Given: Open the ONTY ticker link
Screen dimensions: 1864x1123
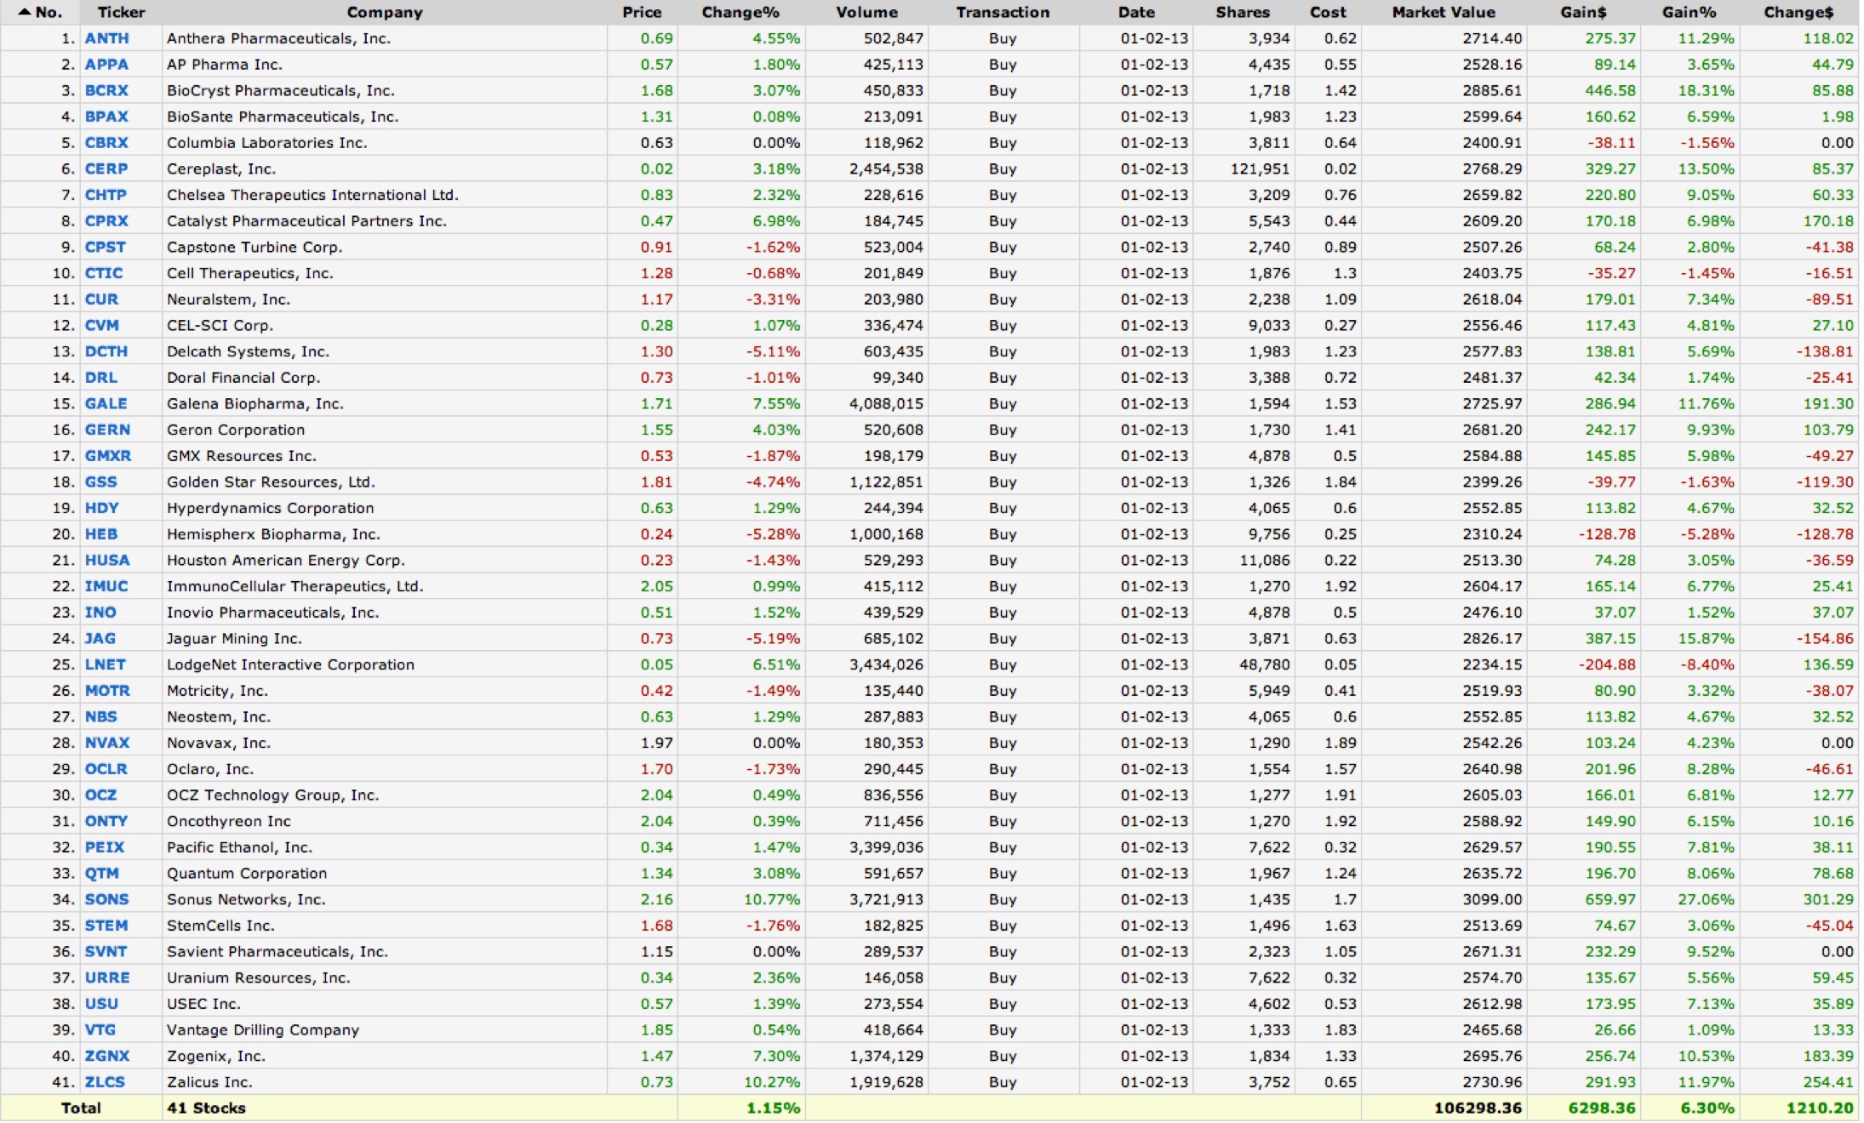Looking at the screenshot, I should pyautogui.click(x=106, y=821).
